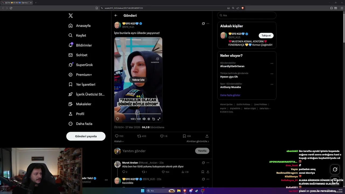Open browser extensions puzzle icon
The width and height of the screenshot is (345, 194).
tap(332, 8)
